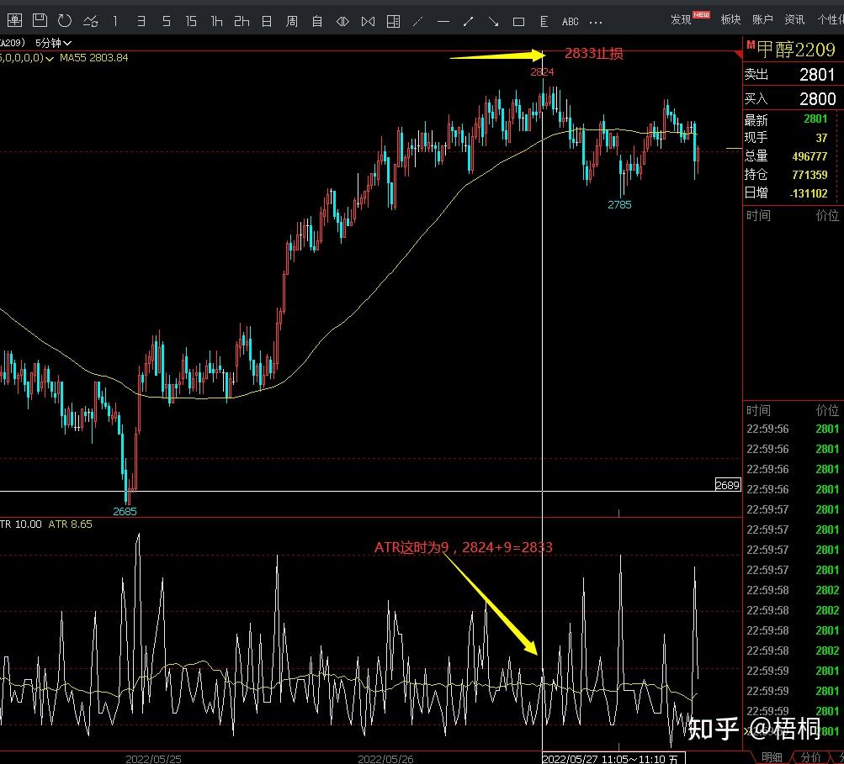Image resolution: width=844 pixels, height=764 pixels.
Task: Select the rectangle drawing tool
Action: click(519, 22)
